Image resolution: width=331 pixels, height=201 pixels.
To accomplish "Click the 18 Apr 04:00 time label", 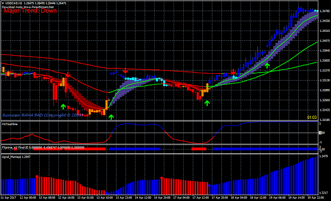I will coord(239,198).
